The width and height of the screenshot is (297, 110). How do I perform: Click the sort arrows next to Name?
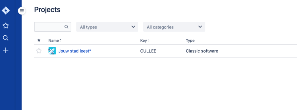[60, 40]
